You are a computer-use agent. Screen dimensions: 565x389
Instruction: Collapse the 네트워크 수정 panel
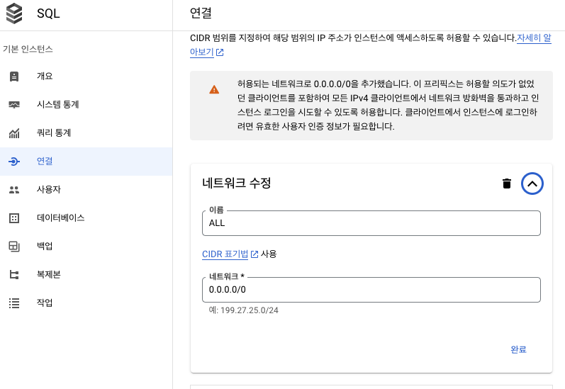532,184
